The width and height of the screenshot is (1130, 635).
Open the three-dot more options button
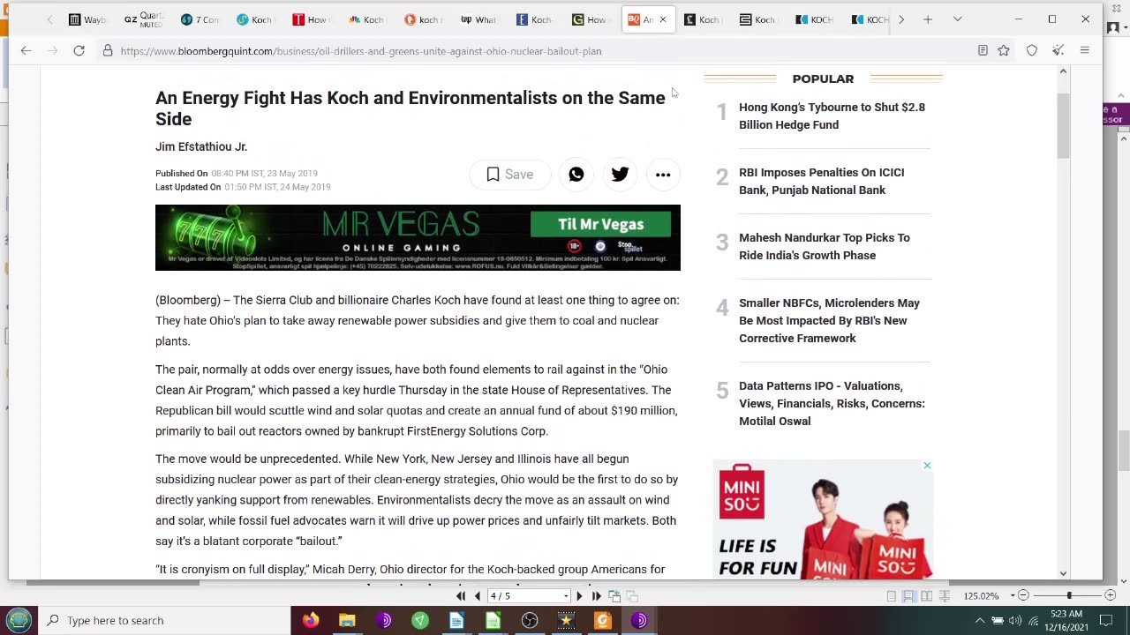coord(663,175)
